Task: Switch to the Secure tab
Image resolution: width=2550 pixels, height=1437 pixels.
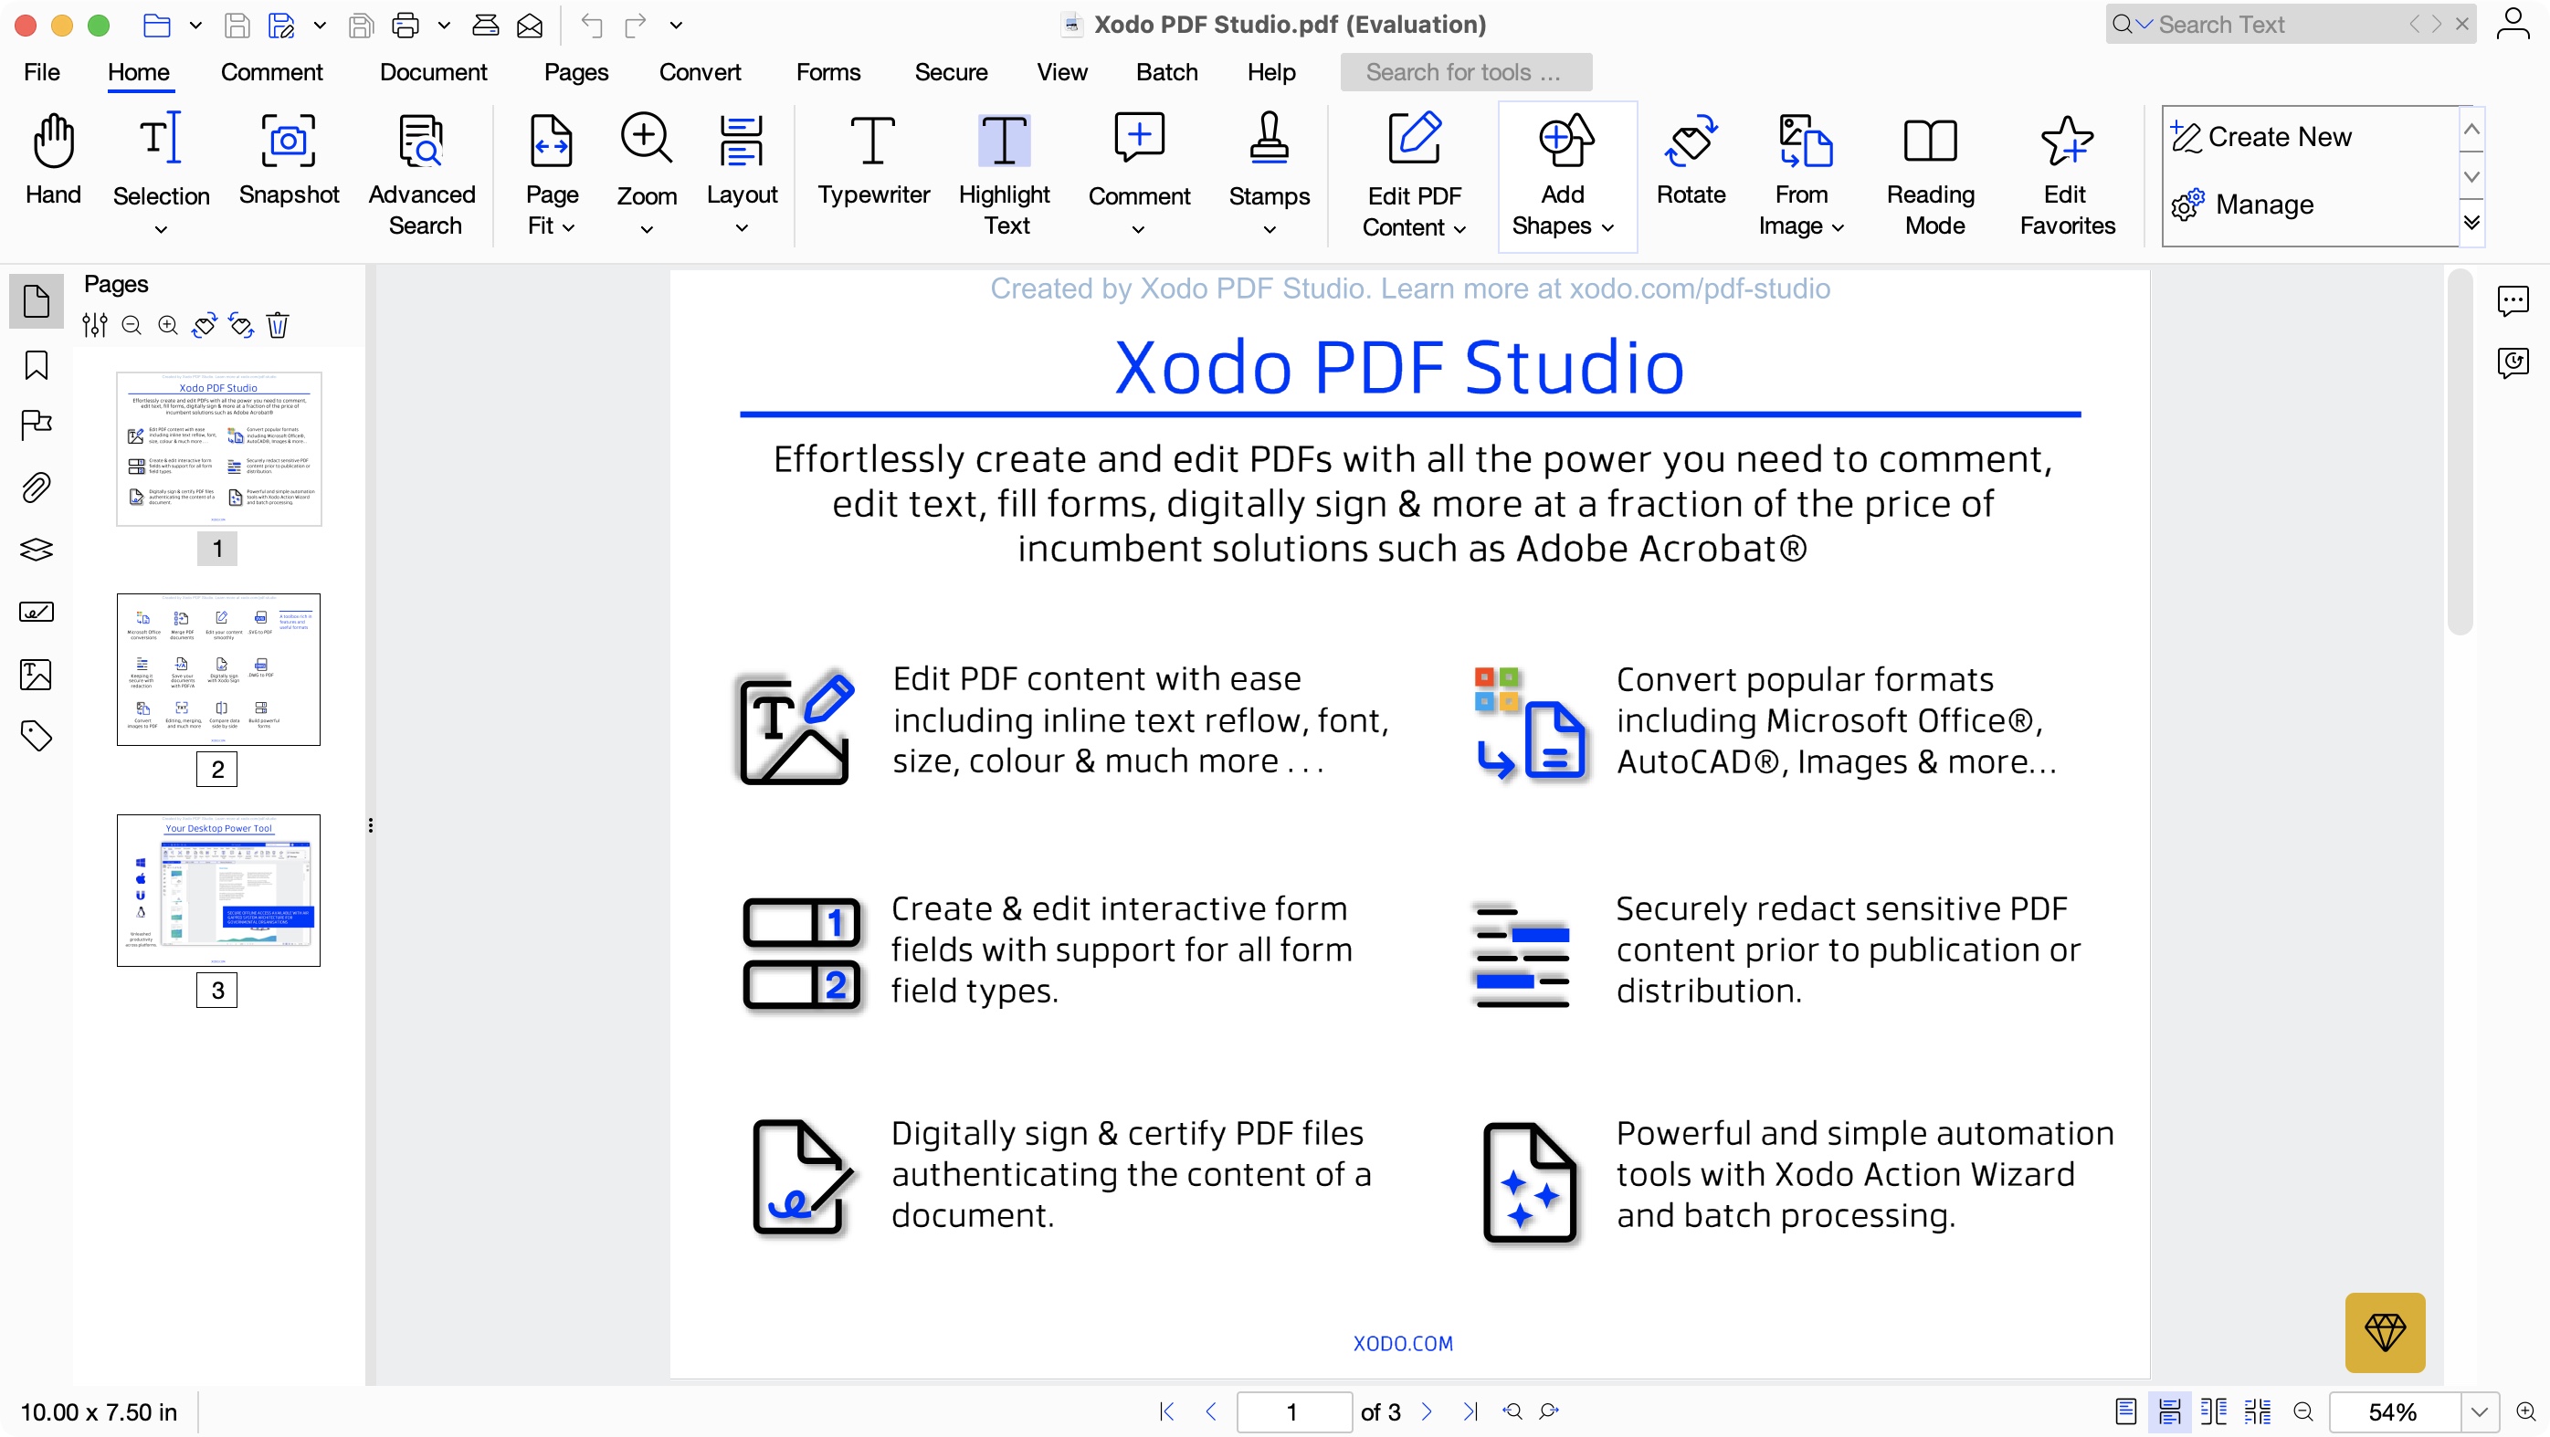Action: (x=949, y=72)
